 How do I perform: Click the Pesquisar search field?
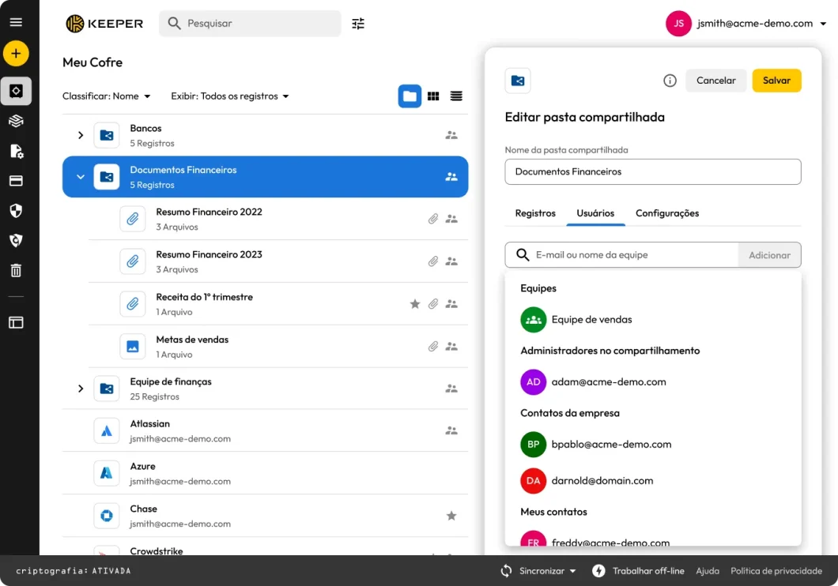click(250, 24)
